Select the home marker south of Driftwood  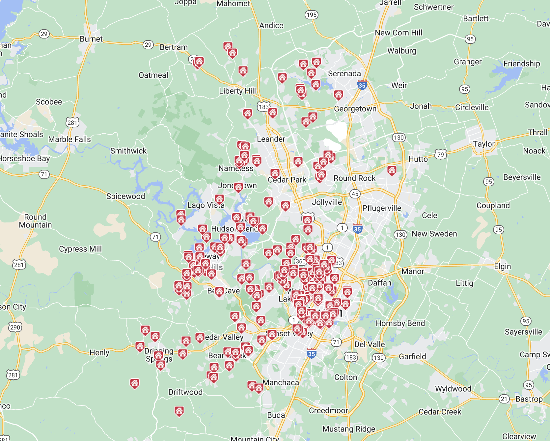179,411
